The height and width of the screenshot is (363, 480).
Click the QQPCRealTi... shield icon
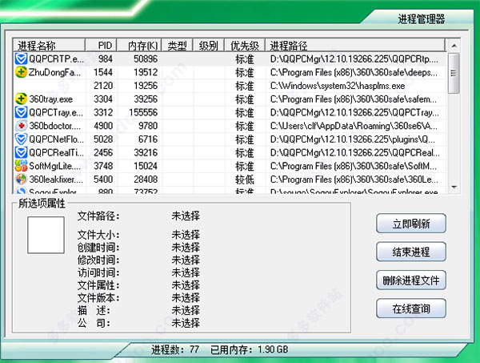pos(21,153)
